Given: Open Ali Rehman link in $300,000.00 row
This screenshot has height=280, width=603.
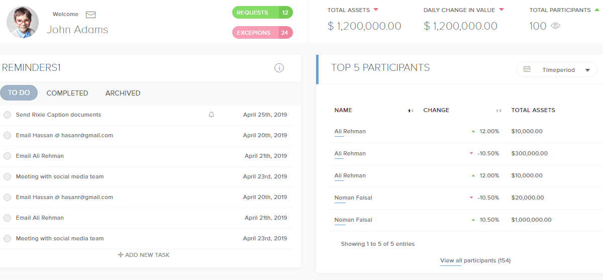Looking at the screenshot, I should [x=350, y=153].
